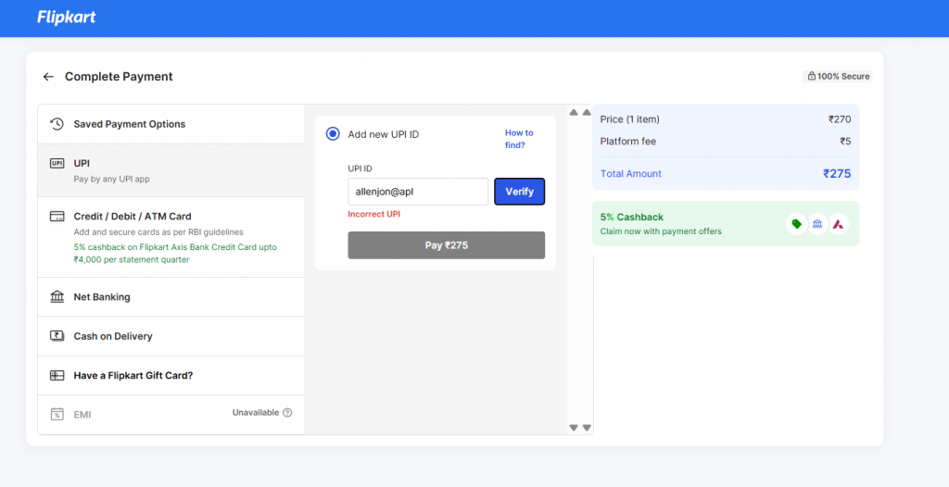Select the Add new UPI ID radio button

point(333,133)
